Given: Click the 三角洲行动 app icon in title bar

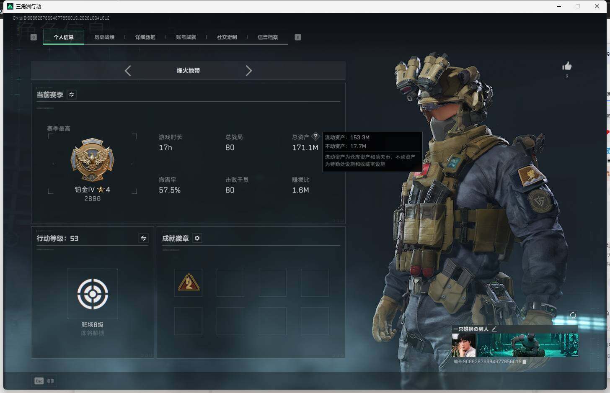Looking at the screenshot, I should tap(10, 6).
